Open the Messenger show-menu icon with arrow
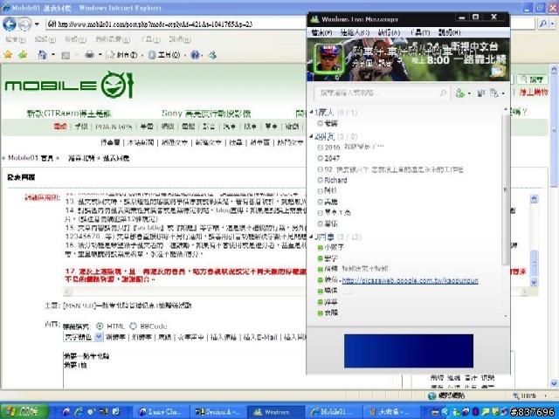 pyautogui.click(x=497, y=93)
